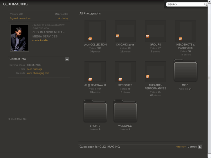Click the 2627 photos count

click(62, 14)
